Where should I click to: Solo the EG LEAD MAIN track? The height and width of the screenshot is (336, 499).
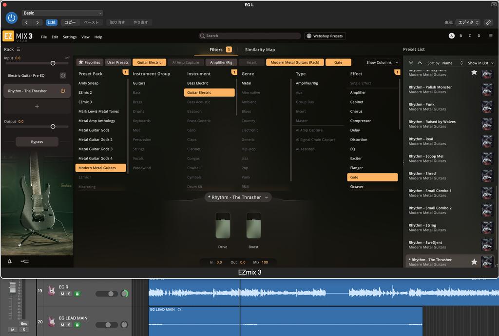click(69, 325)
